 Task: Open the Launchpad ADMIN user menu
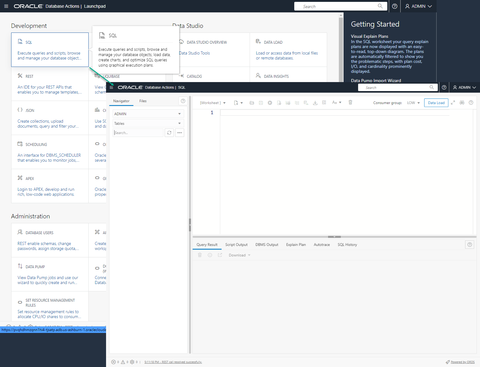tap(419, 6)
